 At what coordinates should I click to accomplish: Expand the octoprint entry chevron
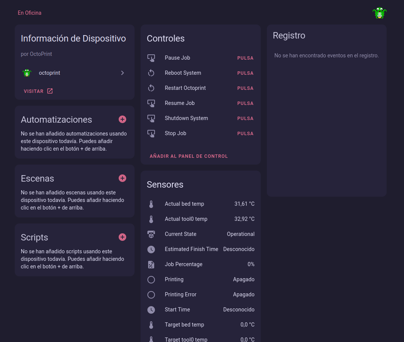click(122, 73)
